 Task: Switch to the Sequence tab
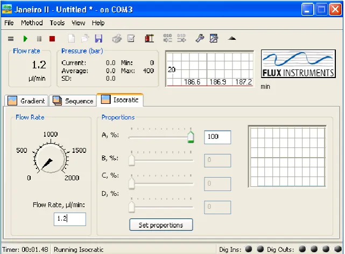point(73,101)
